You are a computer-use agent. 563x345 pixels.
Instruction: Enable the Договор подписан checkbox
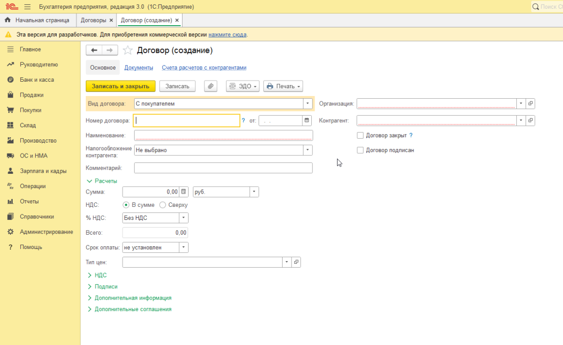click(360, 150)
